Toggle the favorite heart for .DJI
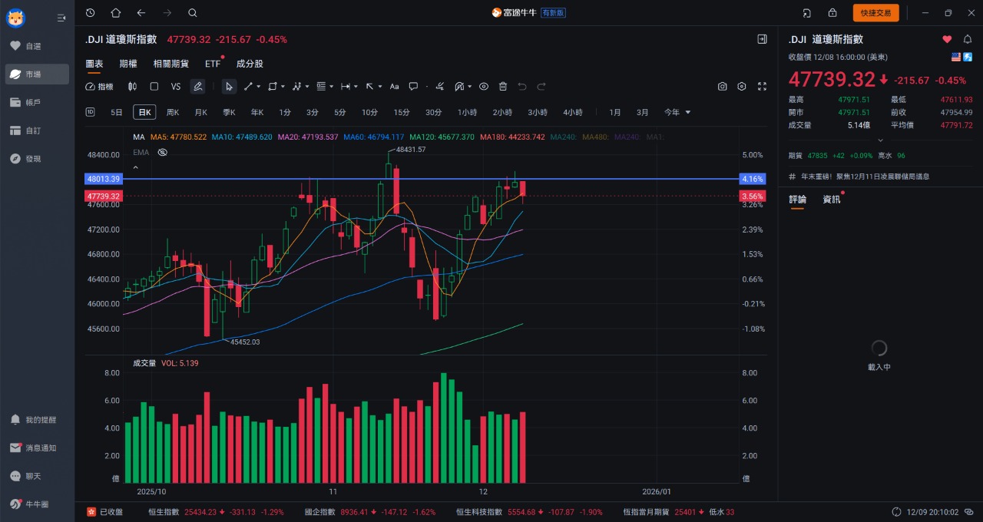Screen dimensions: 983x522 (x=947, y=39)
